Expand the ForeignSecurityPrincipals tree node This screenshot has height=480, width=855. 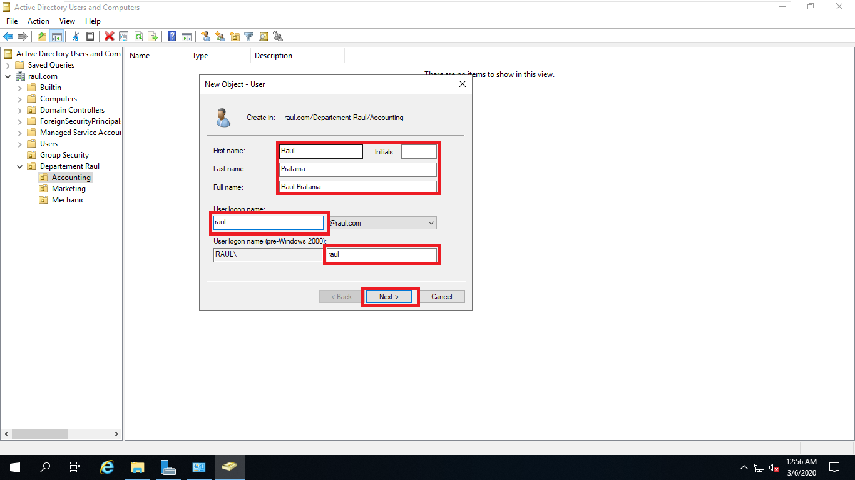pyautogui.click(x=20, y=121)
